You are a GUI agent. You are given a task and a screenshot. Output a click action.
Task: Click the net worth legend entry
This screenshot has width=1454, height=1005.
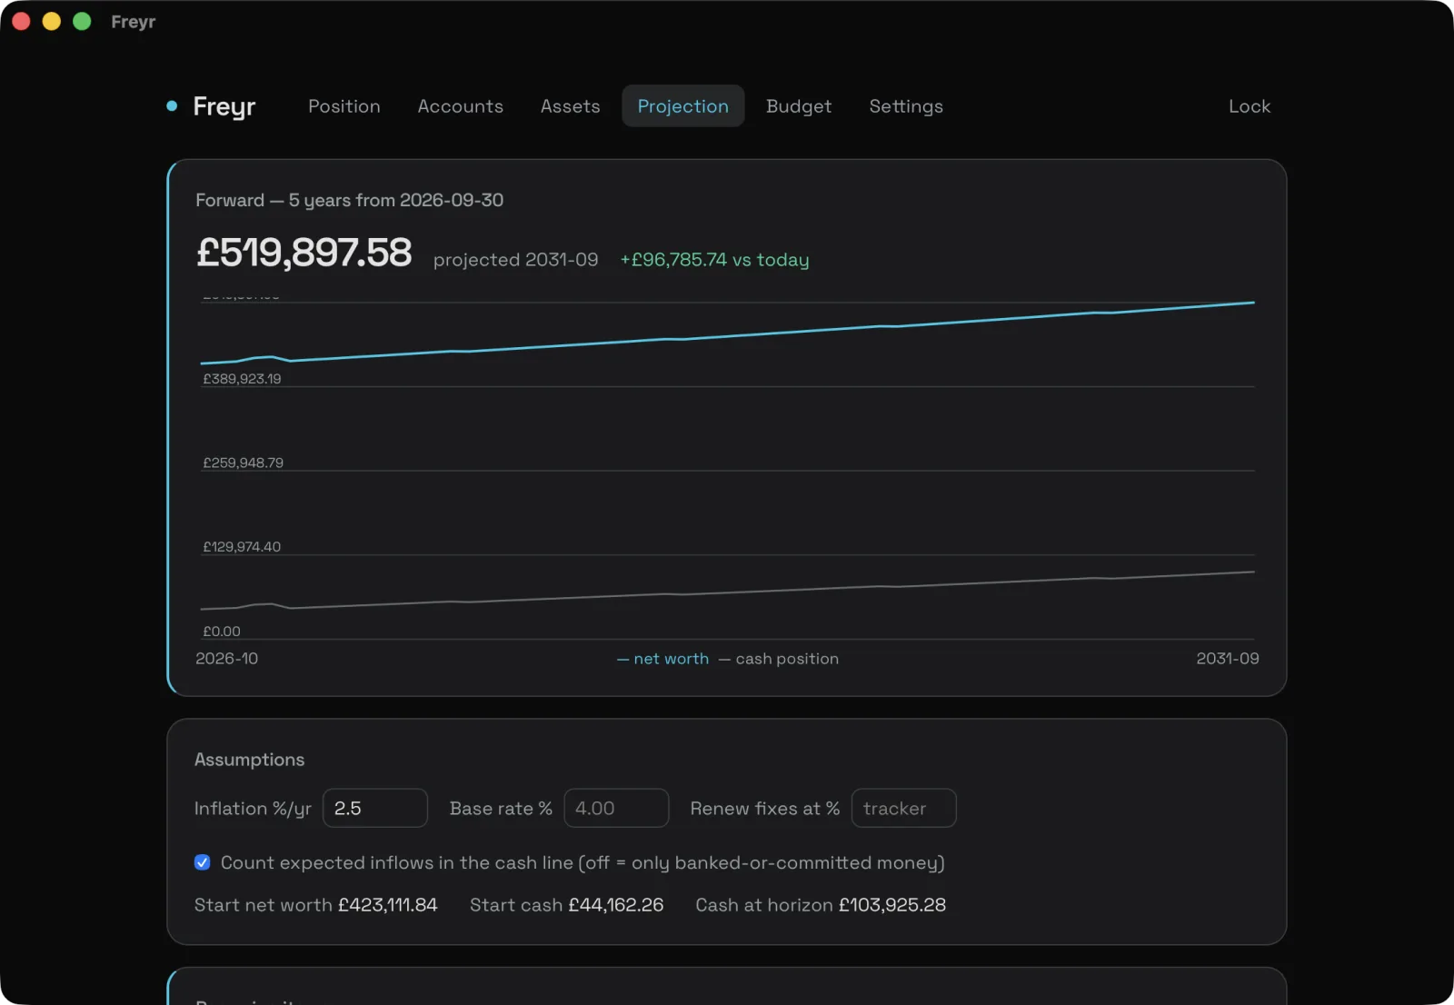click(662, 659)
